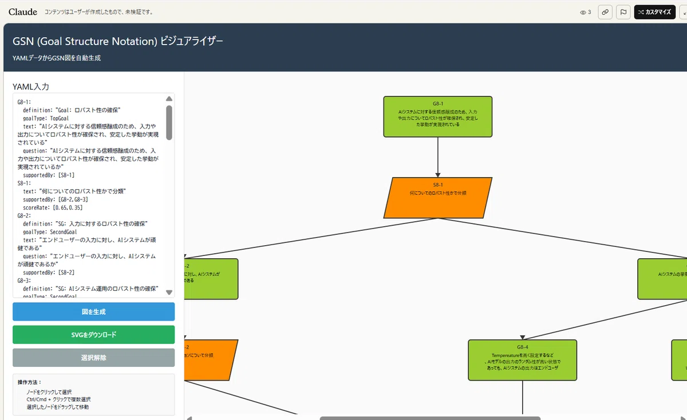This screenshot has width=687, height=420.
Task: Click the 選択解除 button
Action: [x=93, y=358]
